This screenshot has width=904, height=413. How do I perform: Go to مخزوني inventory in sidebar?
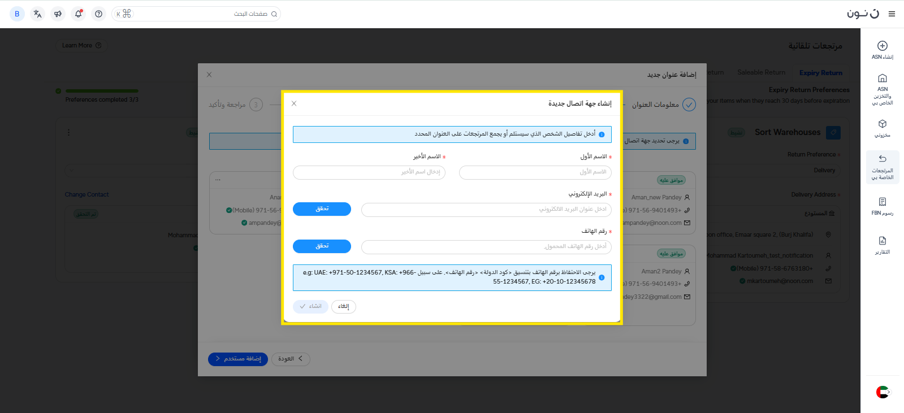tap(883, 128)
